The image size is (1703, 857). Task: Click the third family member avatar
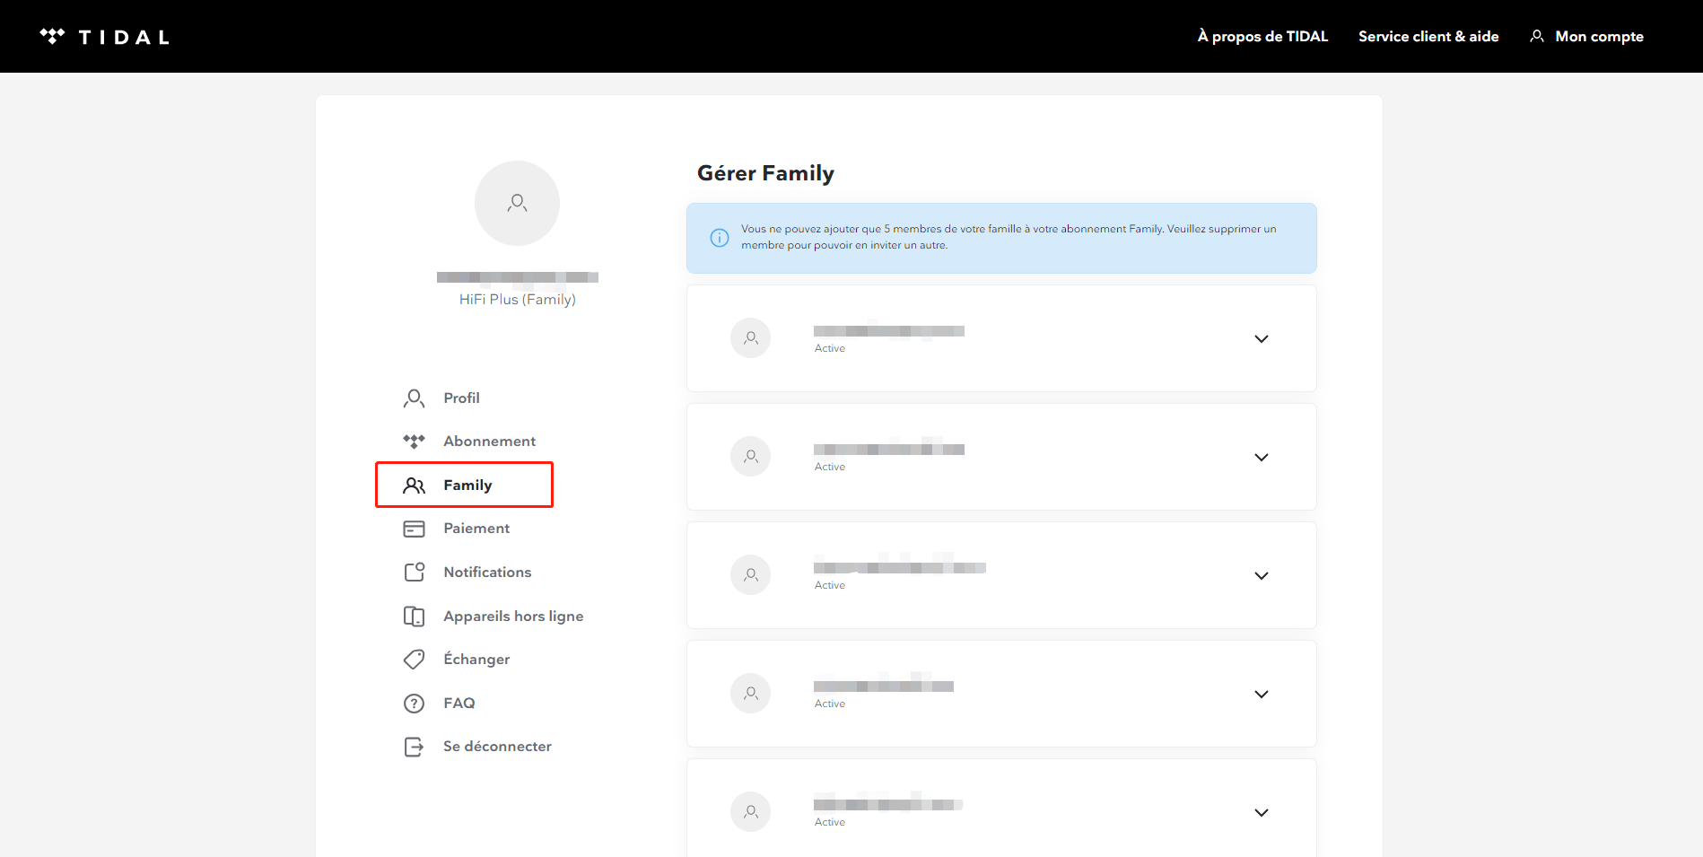pos(751,575)
